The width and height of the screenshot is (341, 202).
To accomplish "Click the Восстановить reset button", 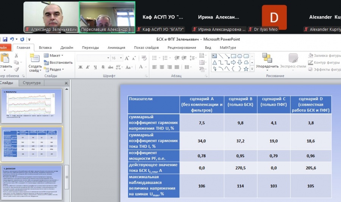I will pos(59,63).
